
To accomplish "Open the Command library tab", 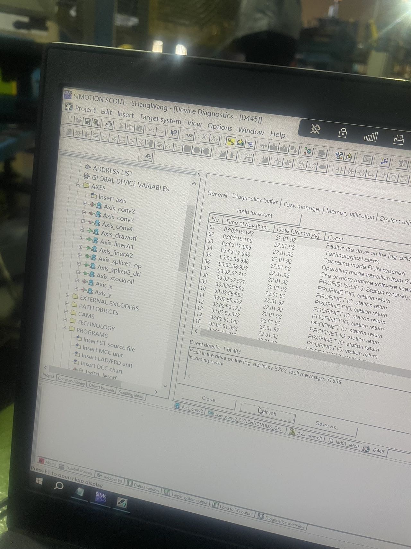I will [x=71, y=381].
